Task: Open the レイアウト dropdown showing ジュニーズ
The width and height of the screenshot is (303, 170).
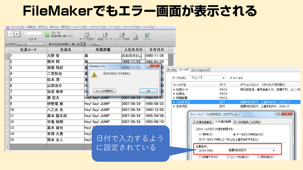Action: (31, 44)
